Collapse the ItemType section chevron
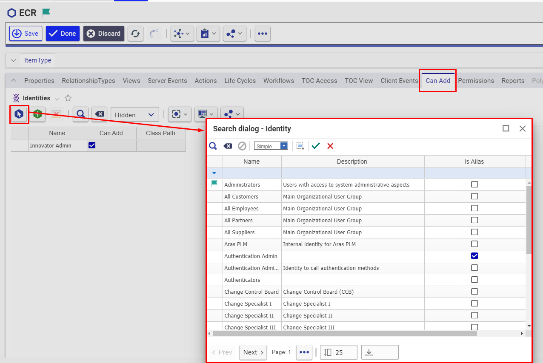The height and width of the screenshot is (363, 543). pyautogui.click(x=13, y=60)
